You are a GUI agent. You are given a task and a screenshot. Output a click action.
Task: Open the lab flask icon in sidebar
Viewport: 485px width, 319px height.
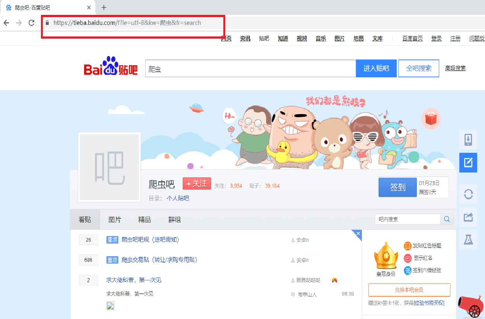coord(468,239)
